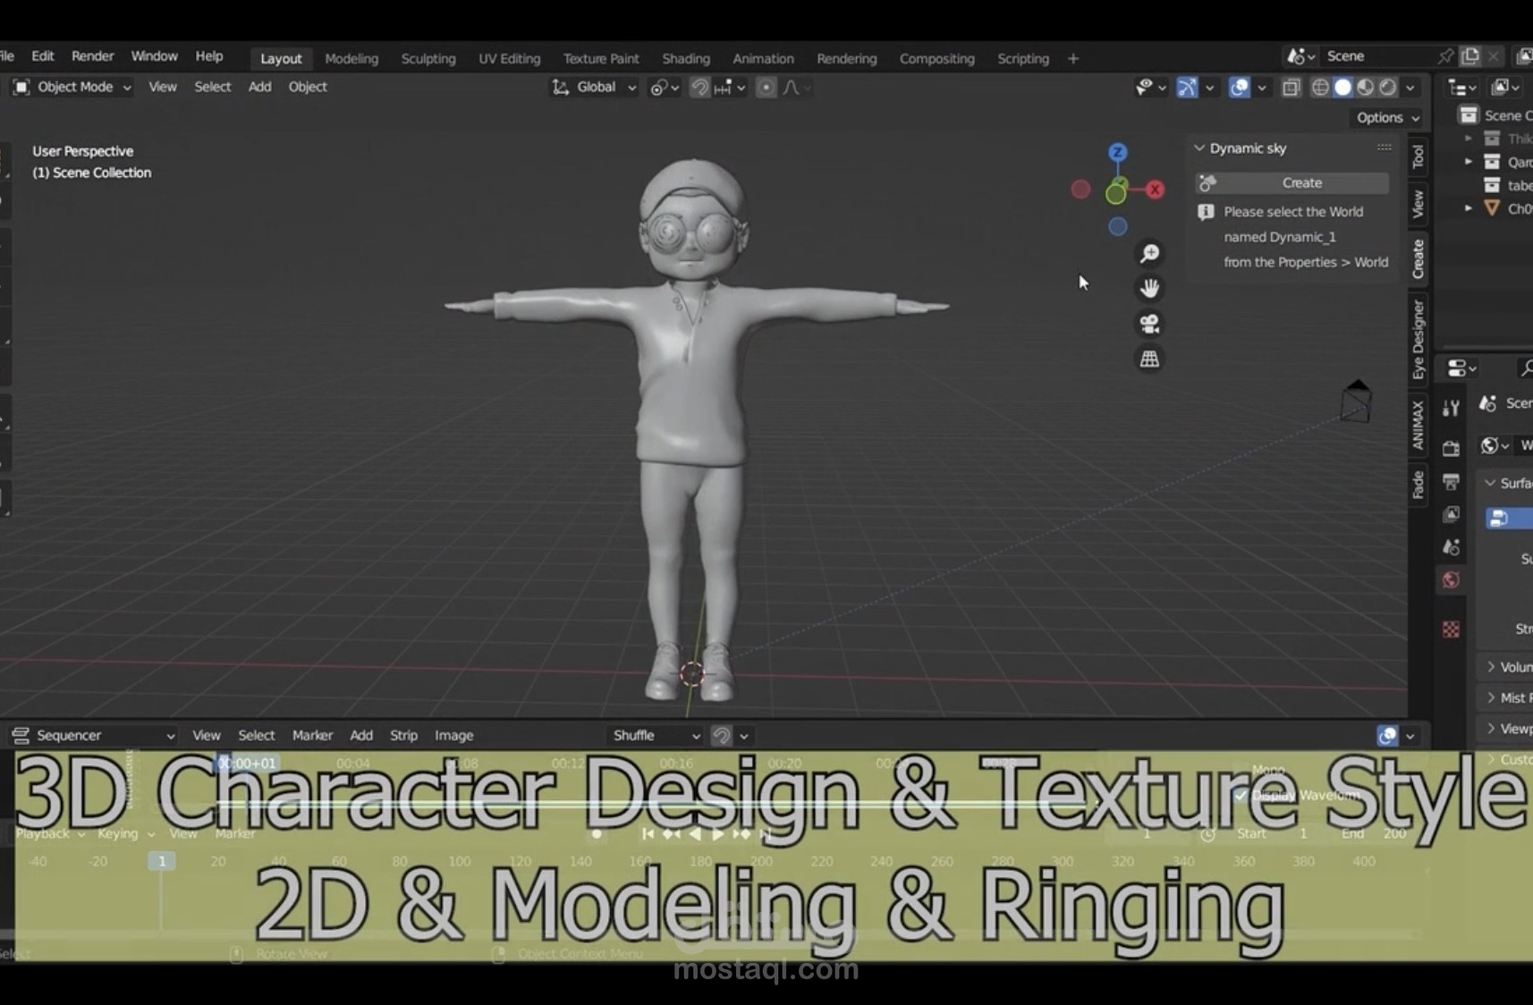
Task: Open the Scene properties tab icon
Action: [1451, 547]
